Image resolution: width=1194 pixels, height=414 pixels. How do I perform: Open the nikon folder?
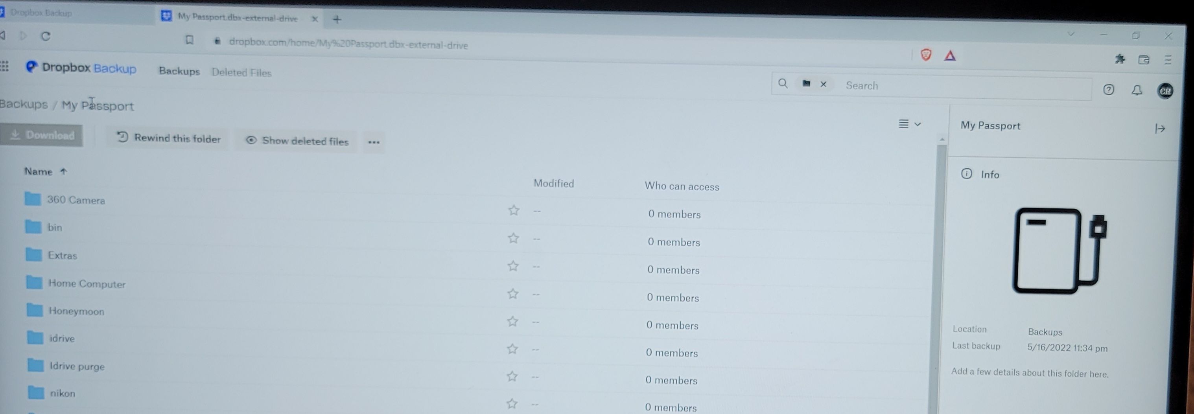(x=63, y=393)
